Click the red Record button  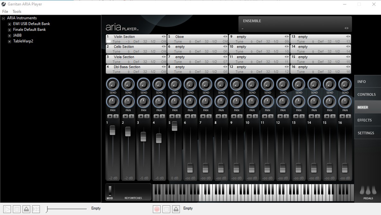tap(157, 209)
